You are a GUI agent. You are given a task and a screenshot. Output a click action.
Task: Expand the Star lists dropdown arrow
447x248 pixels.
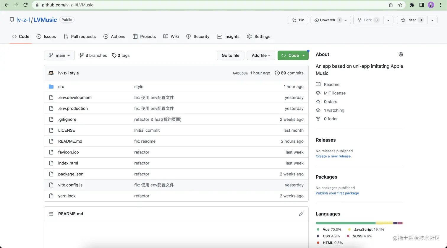(x=433, y=20)
